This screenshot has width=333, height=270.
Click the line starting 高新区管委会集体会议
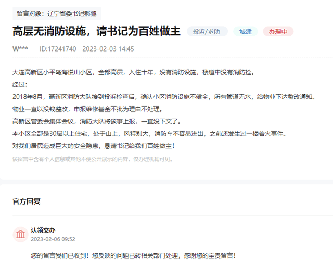(97, 121)
